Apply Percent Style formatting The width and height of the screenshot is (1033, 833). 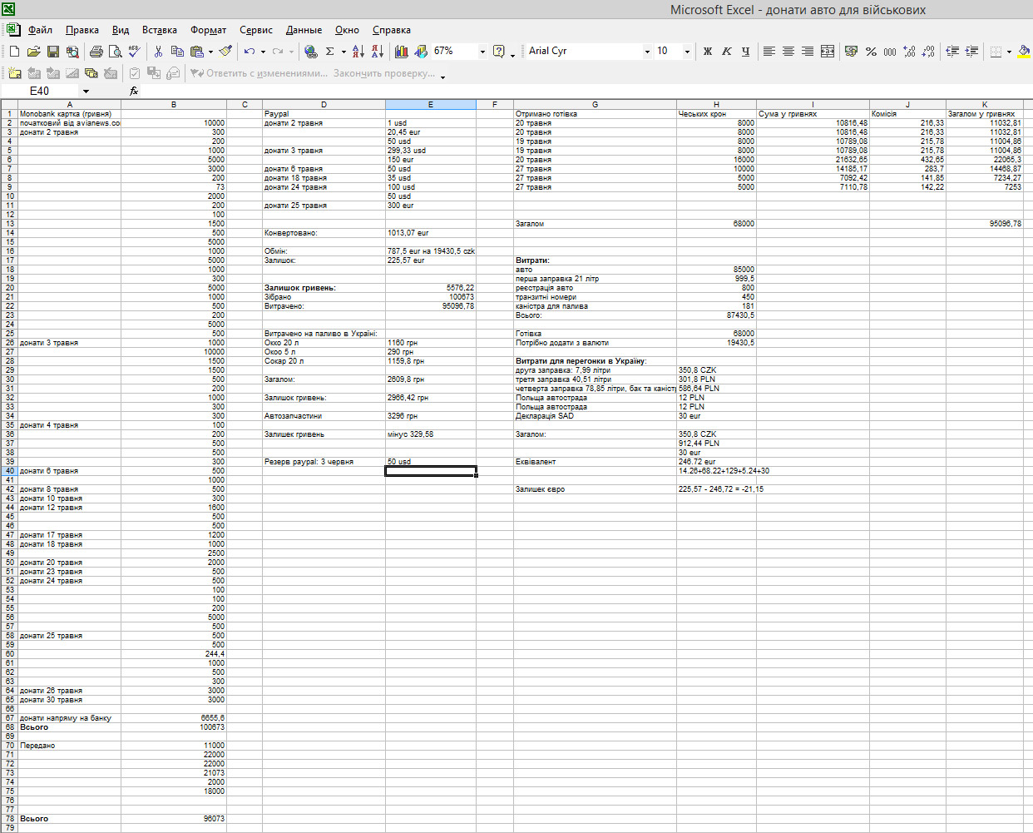(x=871, y=52)
